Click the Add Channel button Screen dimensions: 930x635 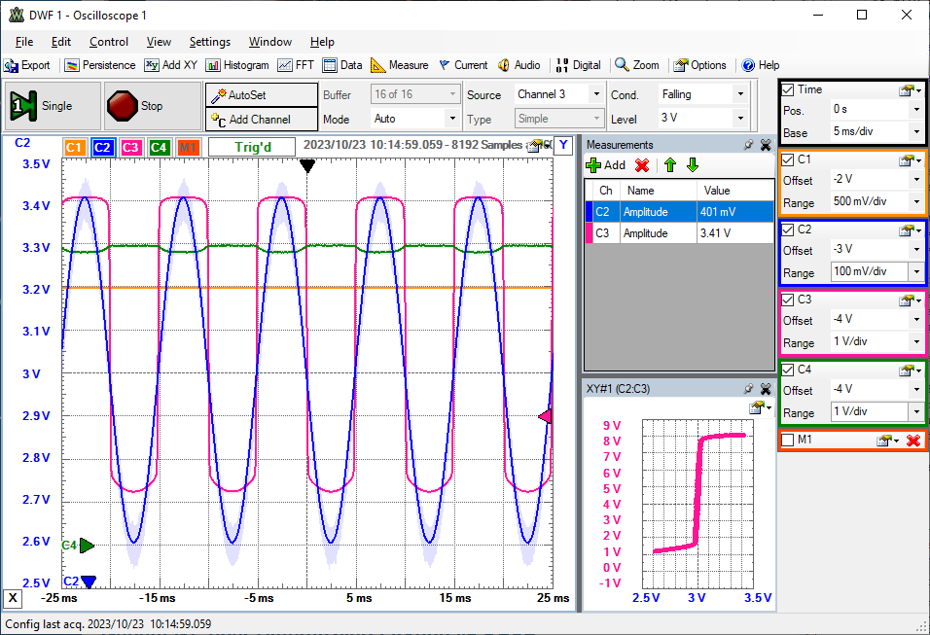pos(261,120)
